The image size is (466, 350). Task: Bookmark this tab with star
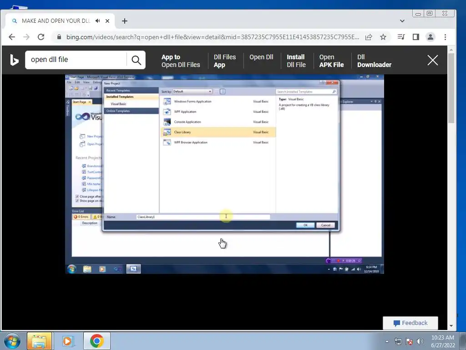[383, 37]
